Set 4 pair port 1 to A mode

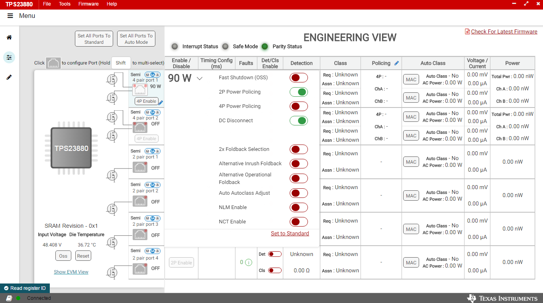[158, 74]
